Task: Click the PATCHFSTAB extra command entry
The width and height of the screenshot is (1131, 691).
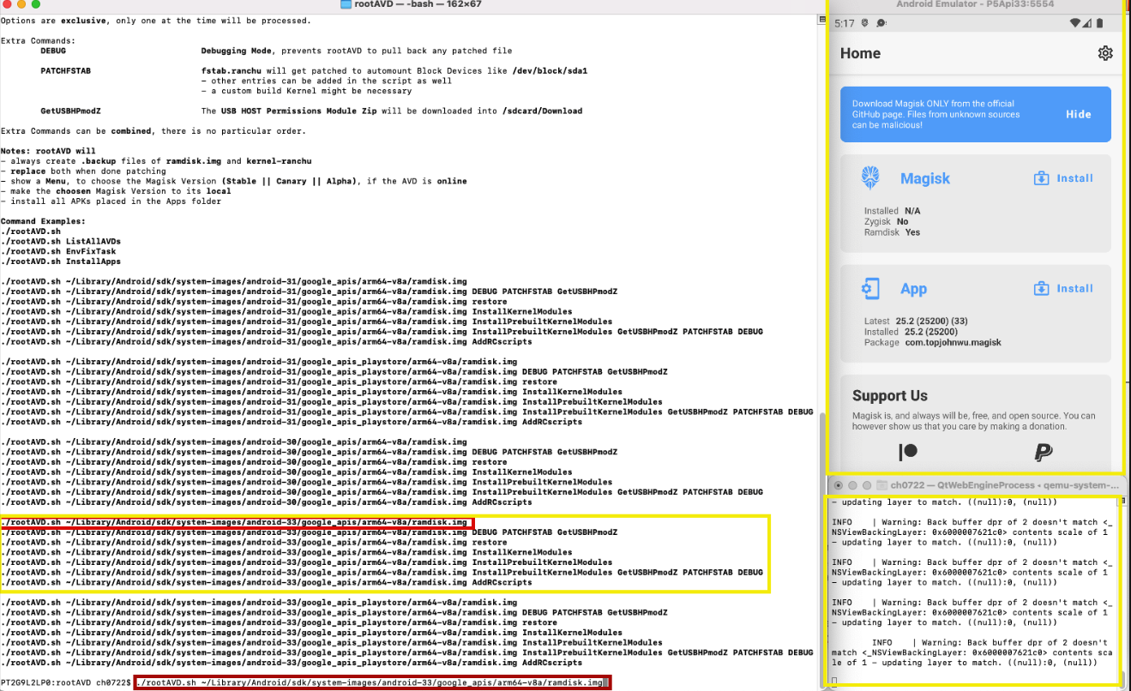Action: [65, 70]
